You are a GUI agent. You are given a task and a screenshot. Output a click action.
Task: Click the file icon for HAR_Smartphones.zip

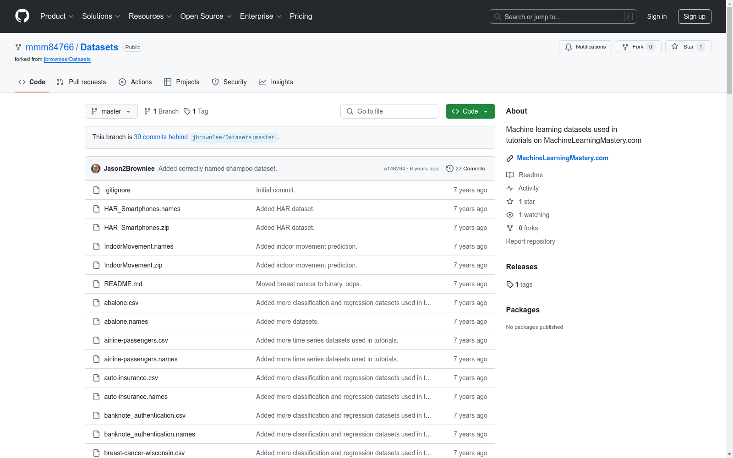tap(96, 228)
